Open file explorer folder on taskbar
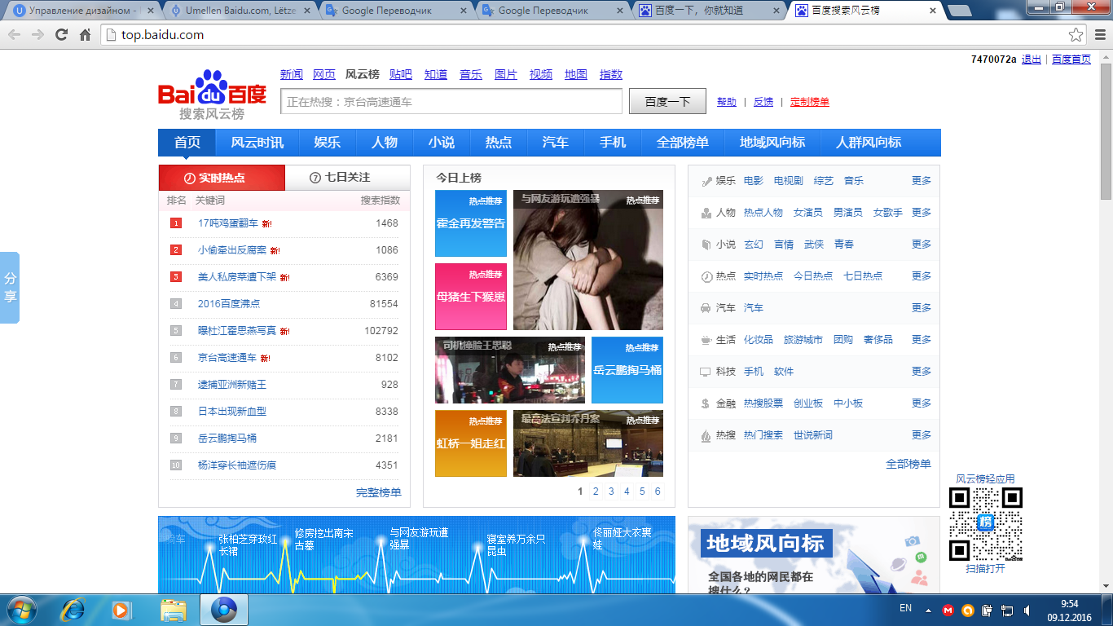The height and width of the screenshot is (626, 1113). tap(174, 610)
